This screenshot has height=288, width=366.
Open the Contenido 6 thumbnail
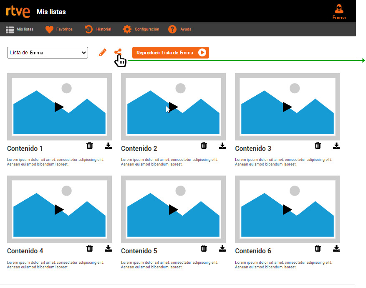click(x=287, y=209)
